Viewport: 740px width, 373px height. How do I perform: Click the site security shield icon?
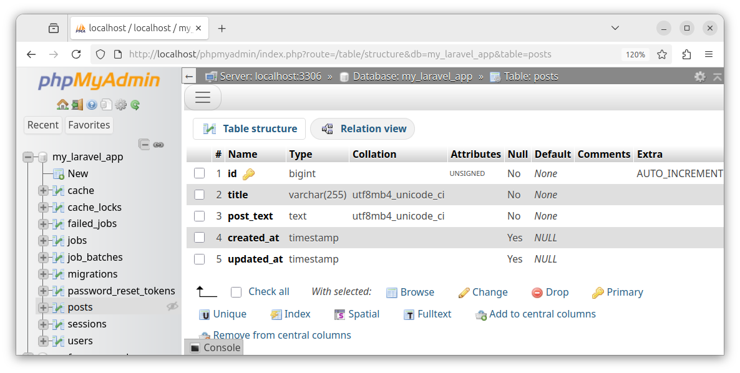pos(100,54)
